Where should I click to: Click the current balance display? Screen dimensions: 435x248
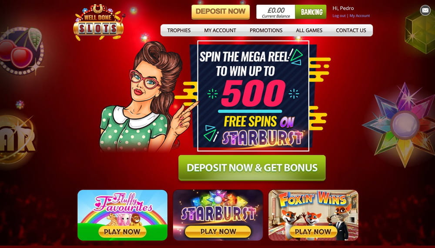[x=276, y=12]
